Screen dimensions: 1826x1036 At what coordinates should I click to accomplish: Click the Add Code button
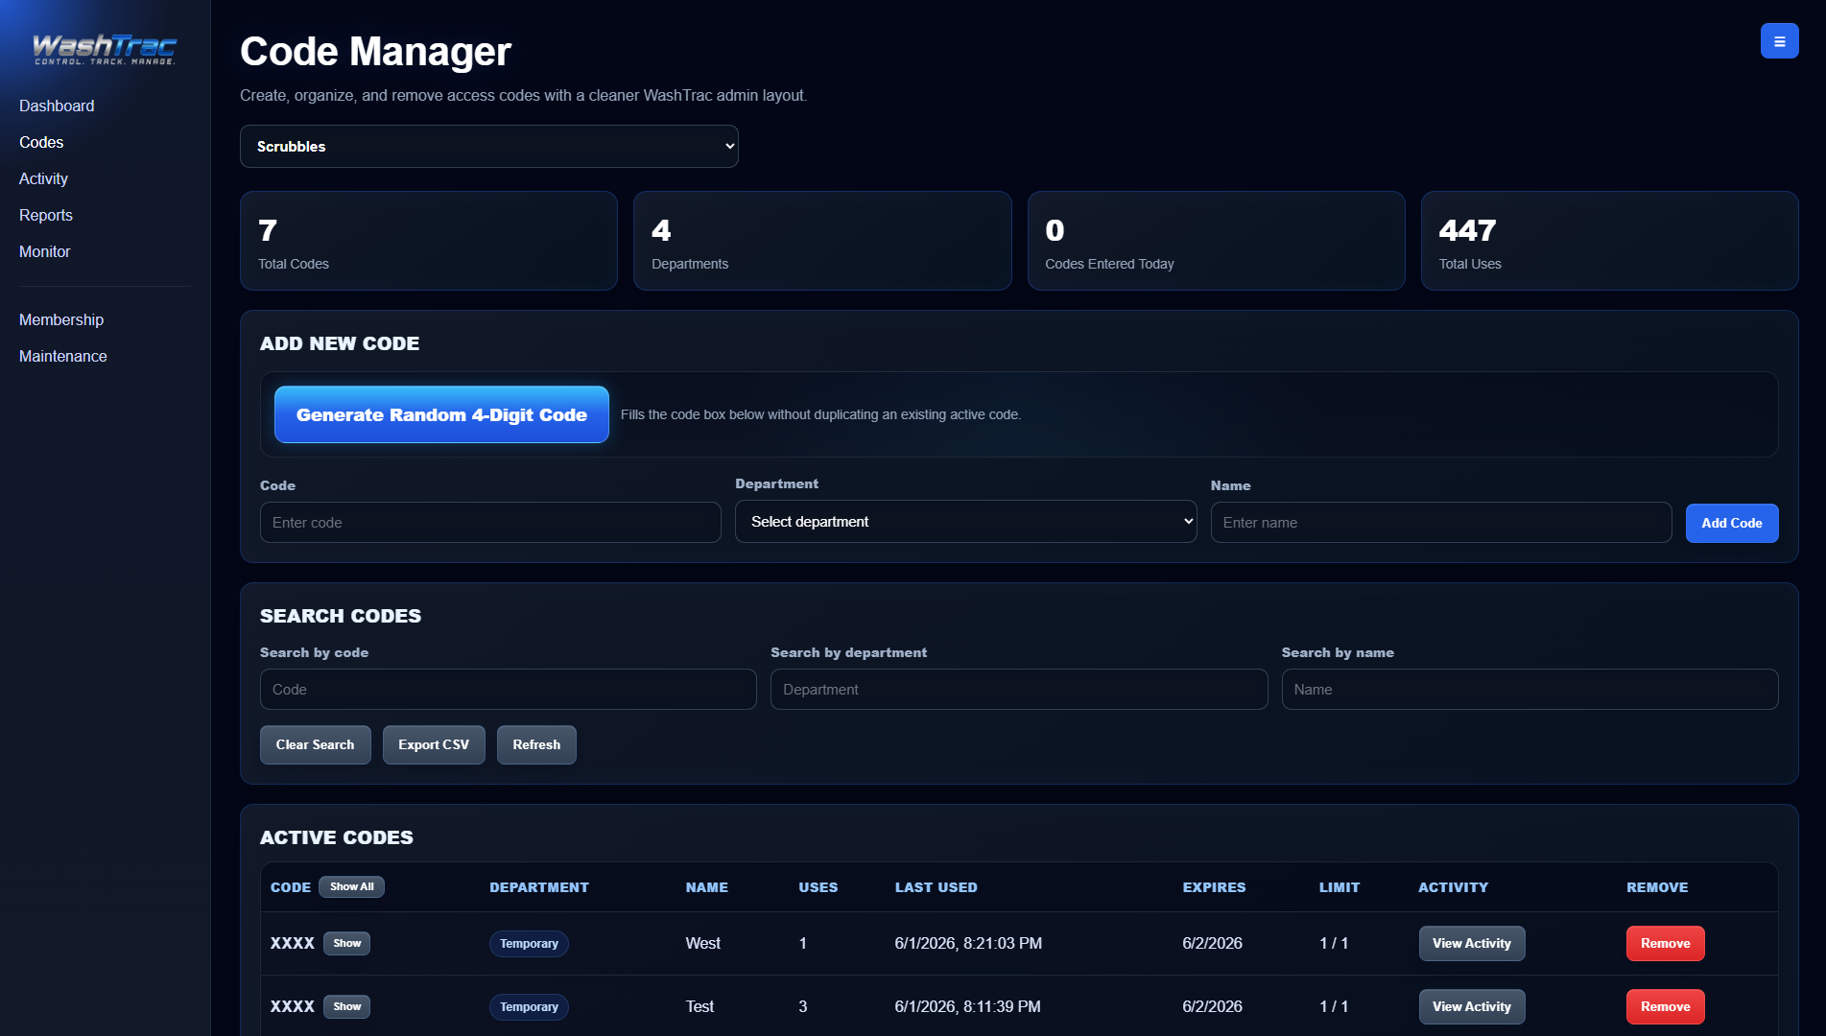click(x=1731, y=523)
